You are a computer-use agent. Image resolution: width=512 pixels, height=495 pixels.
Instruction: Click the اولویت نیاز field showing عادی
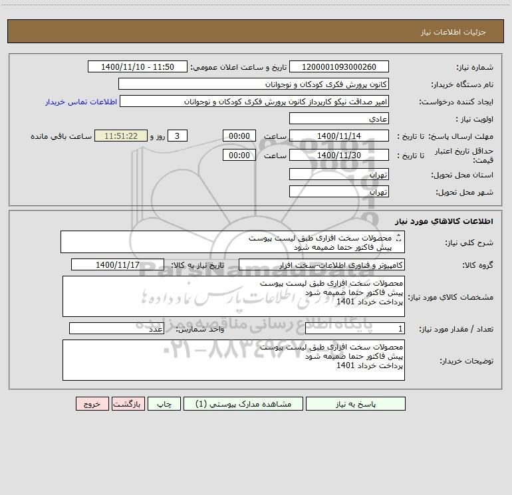coord(339,118)
